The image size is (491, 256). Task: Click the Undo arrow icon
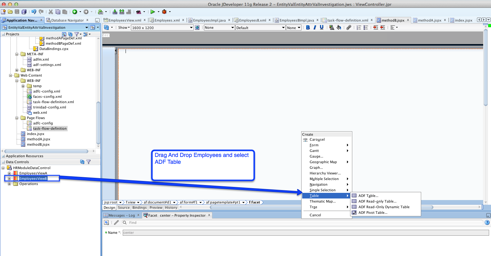pyautogui.click(x=34, y=12)
